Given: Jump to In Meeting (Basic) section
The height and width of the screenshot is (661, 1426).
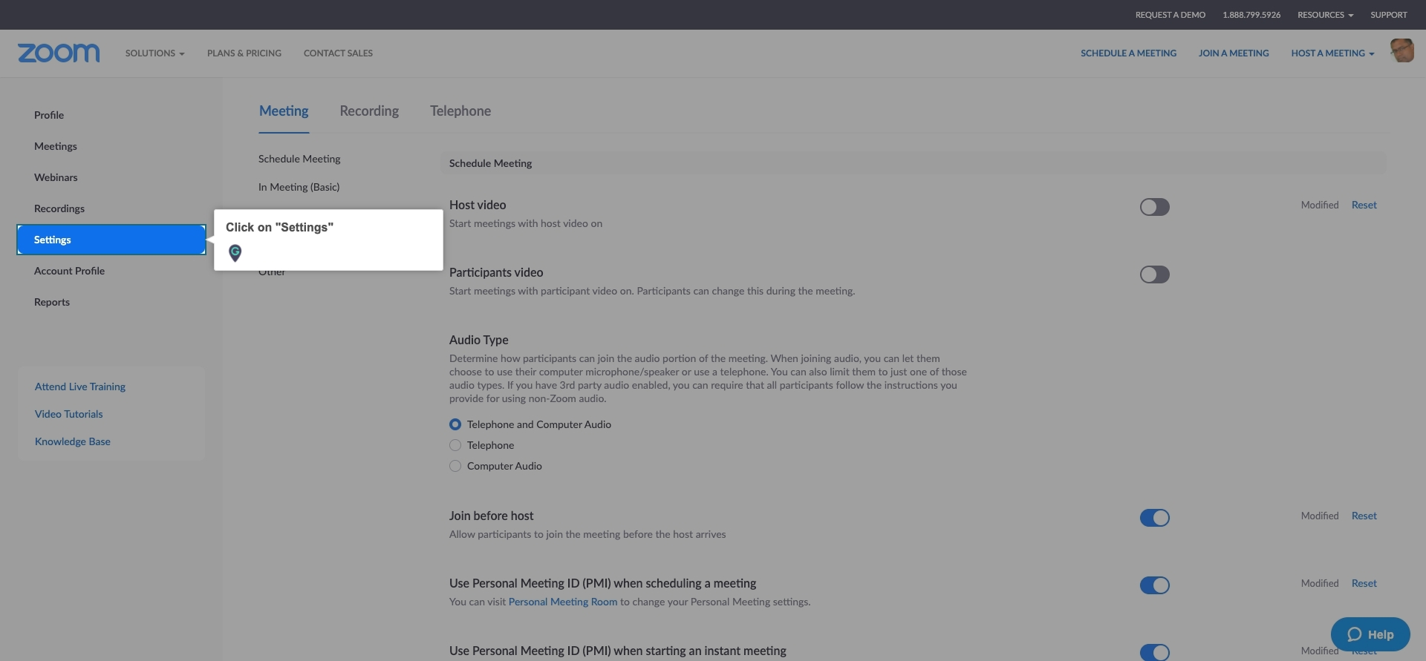Looking at the screenshot, I should pos(299,187).
